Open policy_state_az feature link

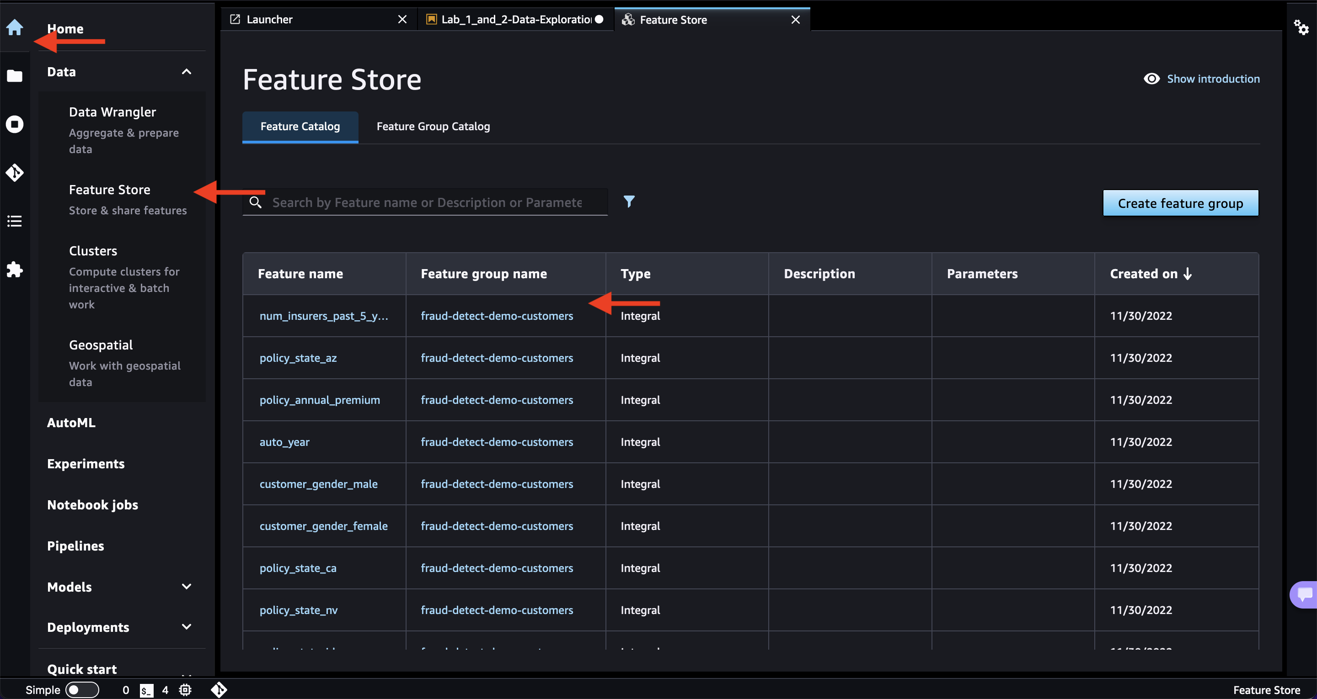point(298,358)
